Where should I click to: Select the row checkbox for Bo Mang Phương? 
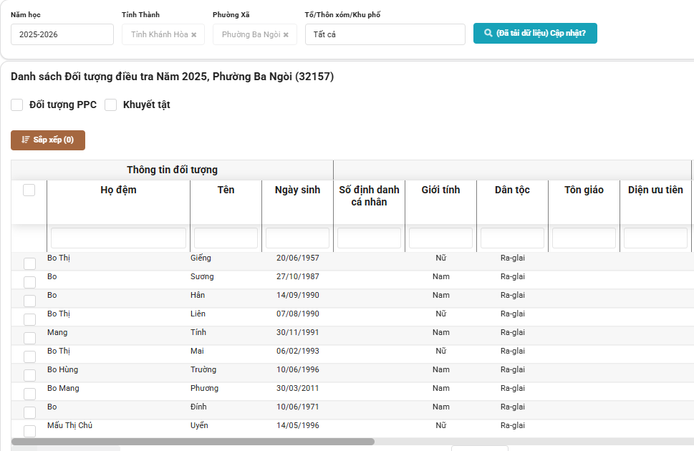pos(29,394)
